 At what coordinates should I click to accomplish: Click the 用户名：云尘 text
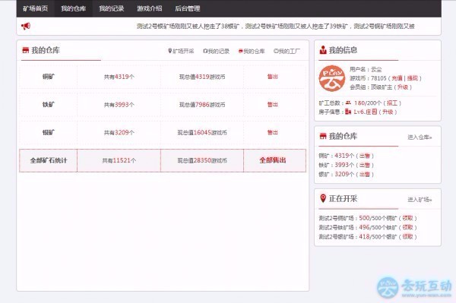coord(366,69)
